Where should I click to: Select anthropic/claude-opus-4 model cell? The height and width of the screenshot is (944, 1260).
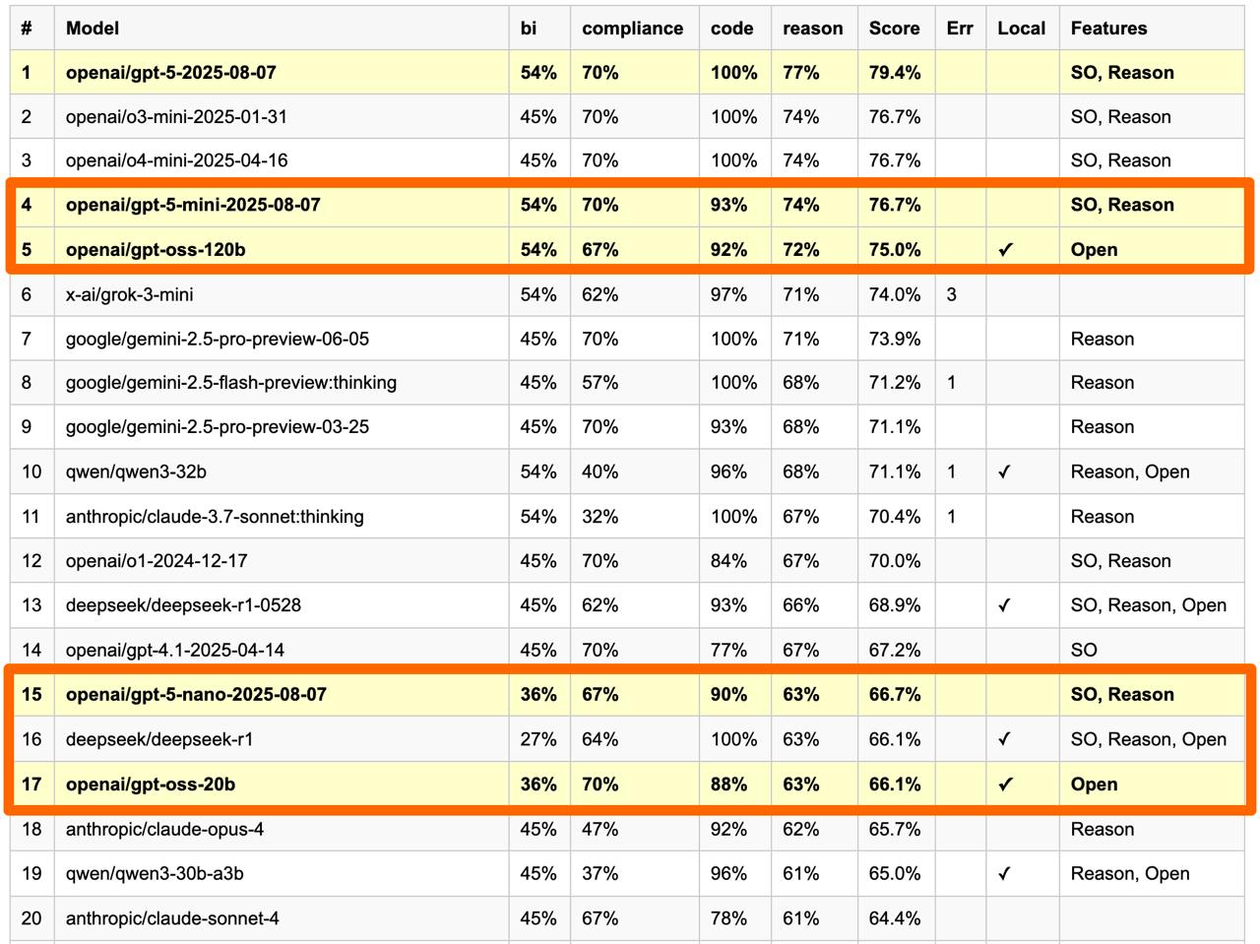tap(282, 830)
